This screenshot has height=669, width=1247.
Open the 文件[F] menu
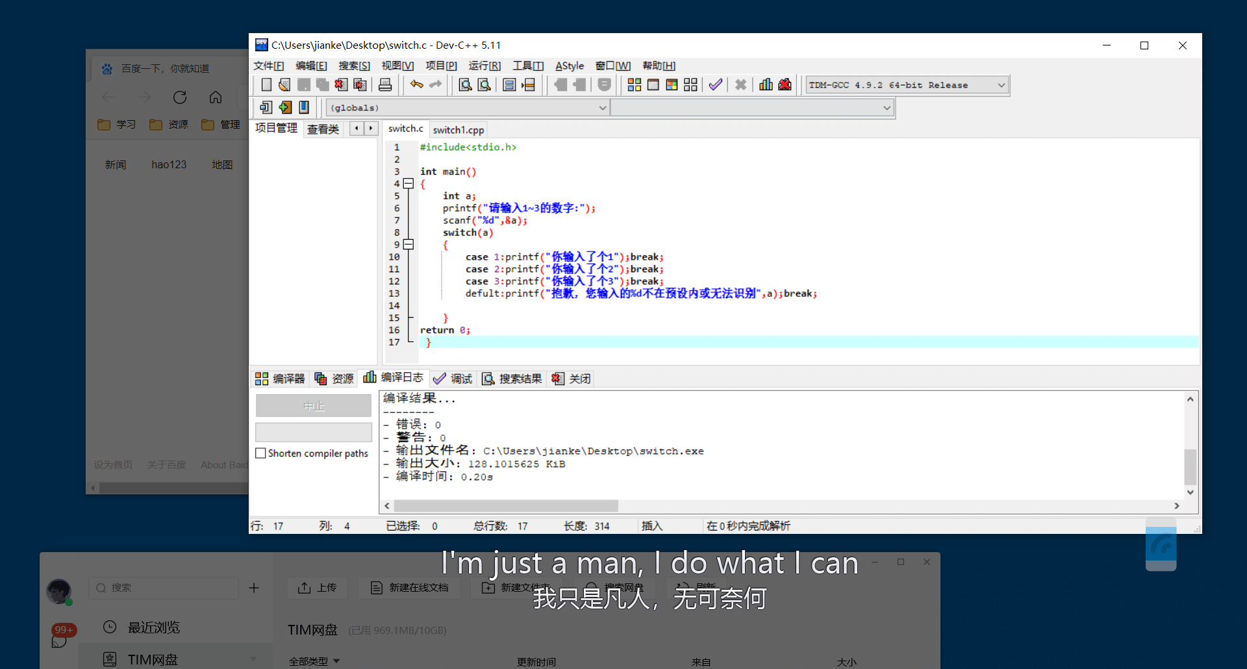[269, 66]
